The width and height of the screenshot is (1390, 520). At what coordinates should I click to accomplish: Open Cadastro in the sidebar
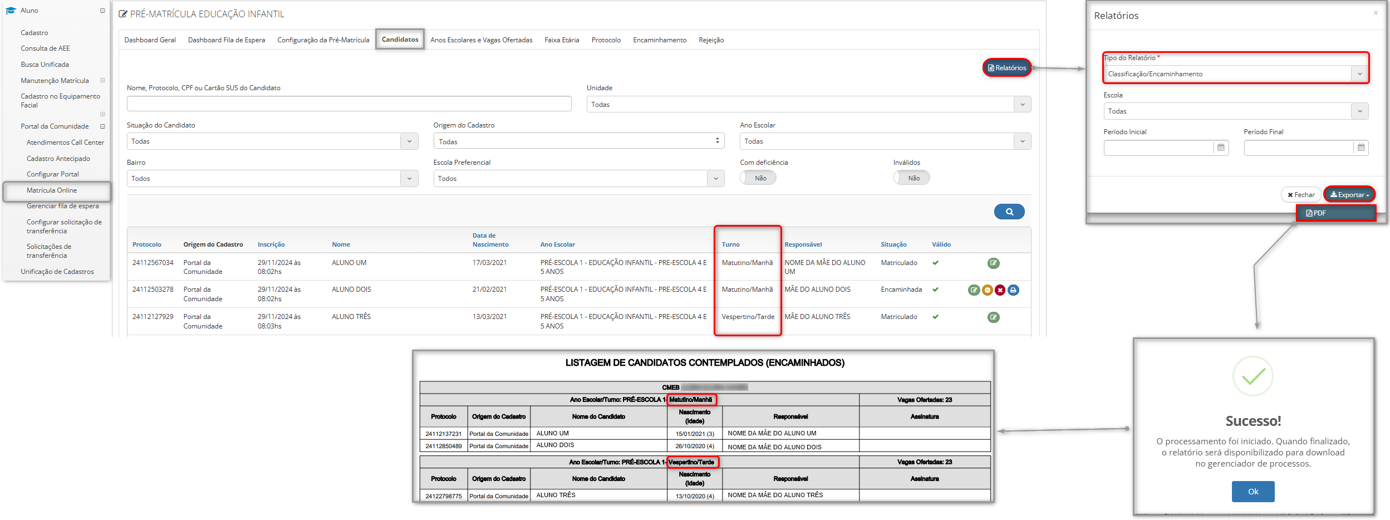click(35, 33)
